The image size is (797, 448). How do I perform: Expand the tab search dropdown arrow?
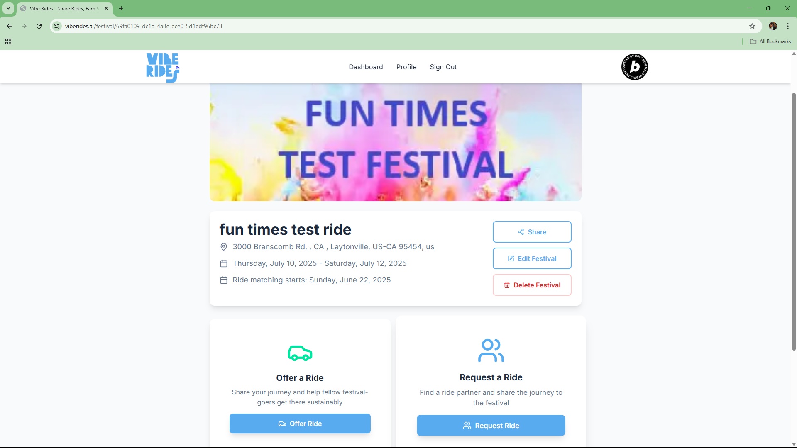pos(8,8)
